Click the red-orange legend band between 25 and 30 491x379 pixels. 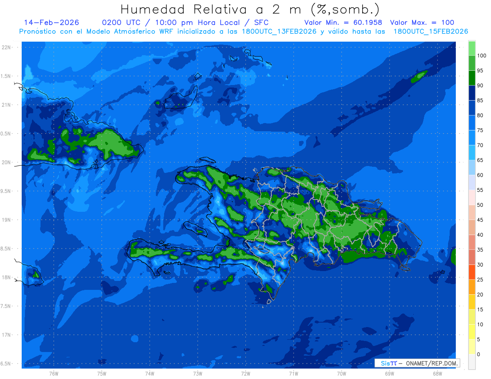(472, 272)
